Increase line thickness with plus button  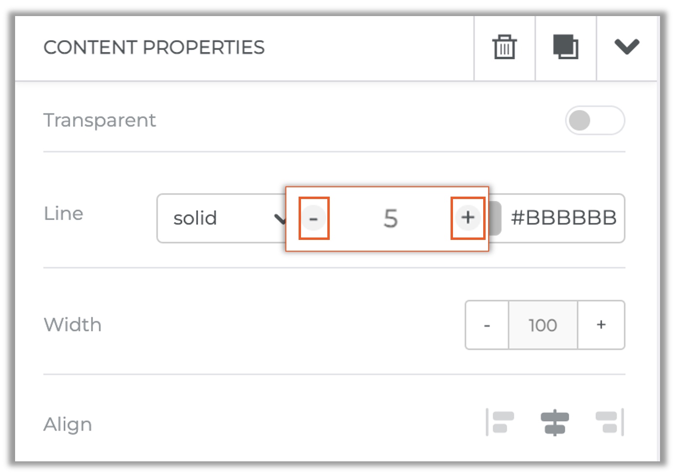(468, 218)
